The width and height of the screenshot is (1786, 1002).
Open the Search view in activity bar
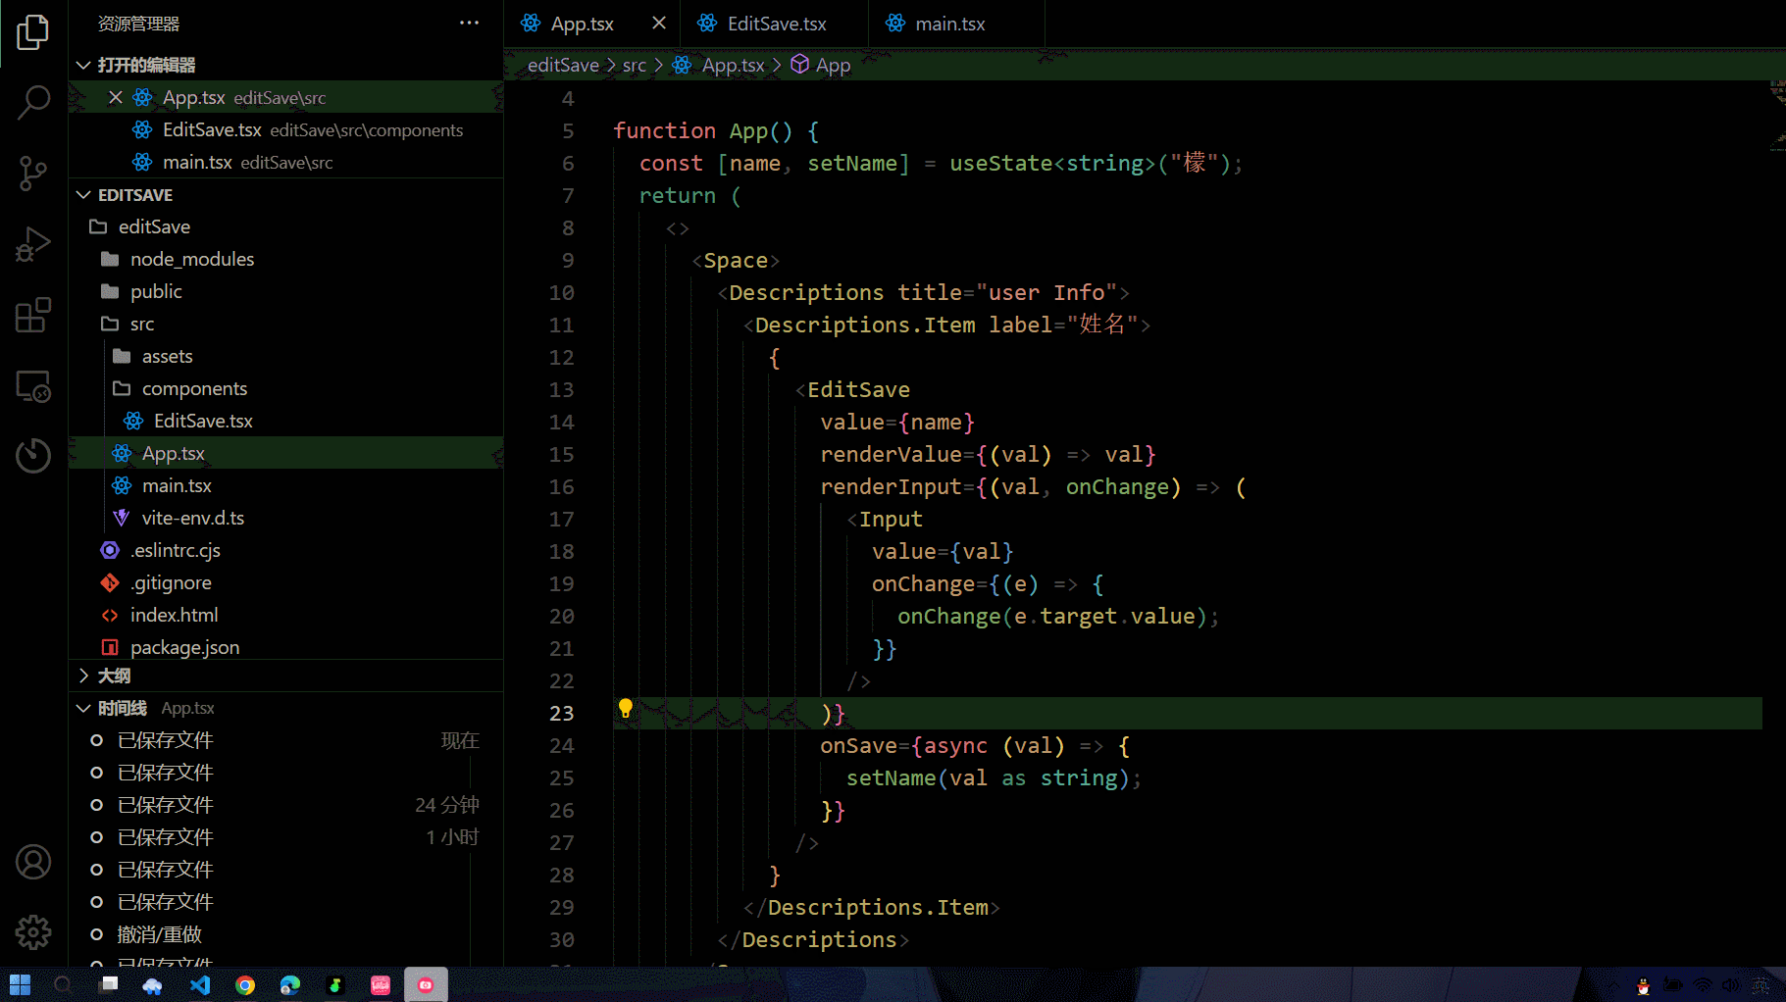pos(33,102)
